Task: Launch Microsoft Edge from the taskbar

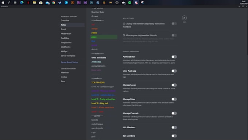Action: [22, 3]
